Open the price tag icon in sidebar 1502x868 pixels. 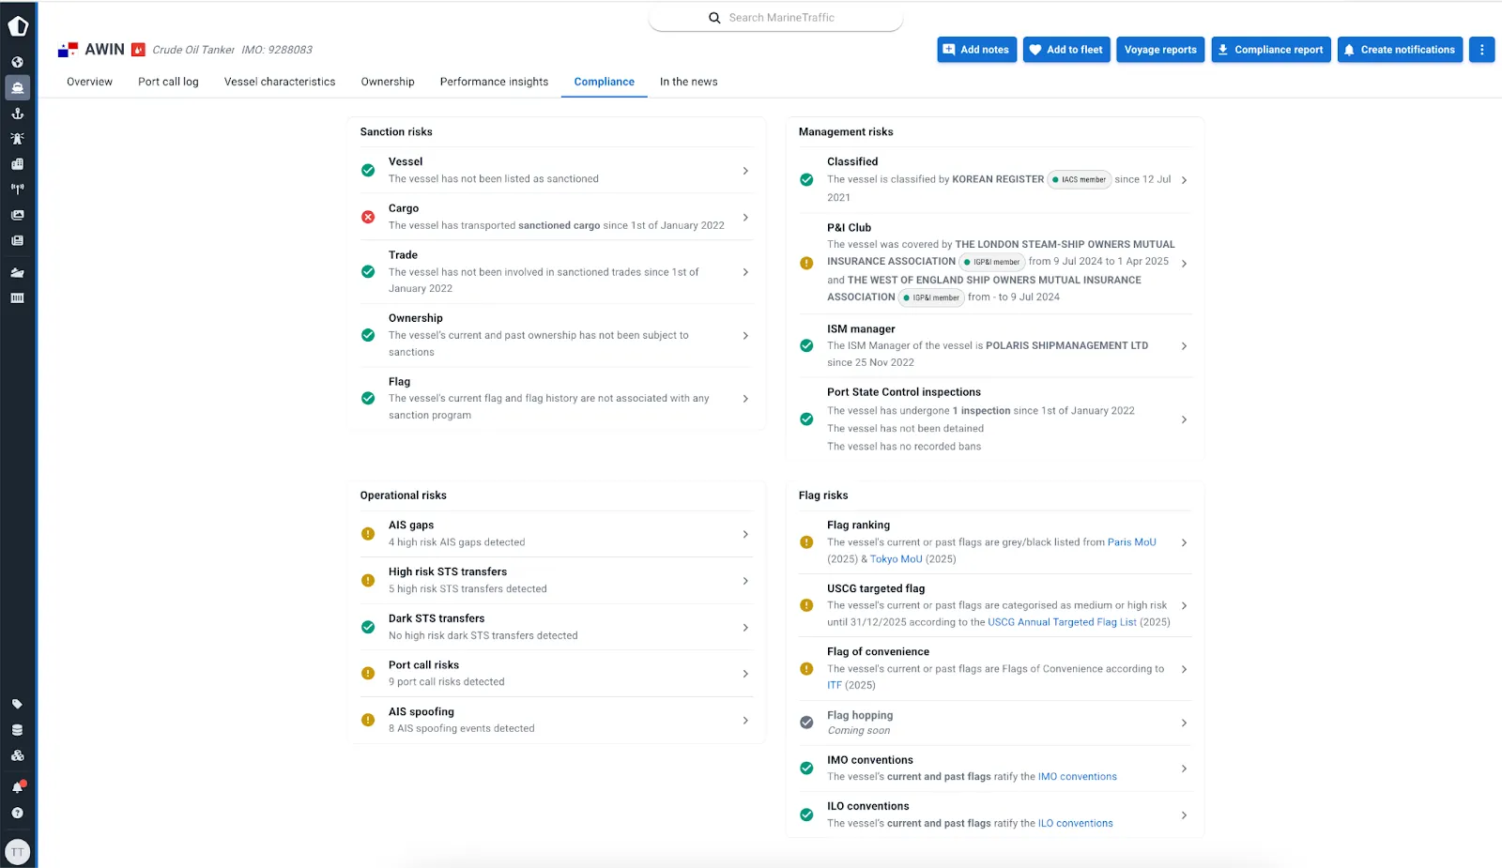pos(17,704)
